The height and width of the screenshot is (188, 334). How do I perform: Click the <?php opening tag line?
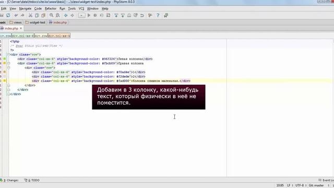coord(15,41)
